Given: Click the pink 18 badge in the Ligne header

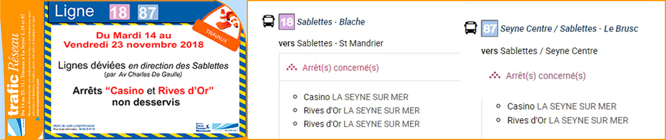Looking at the screenshot, I should [x=119, y=12].
